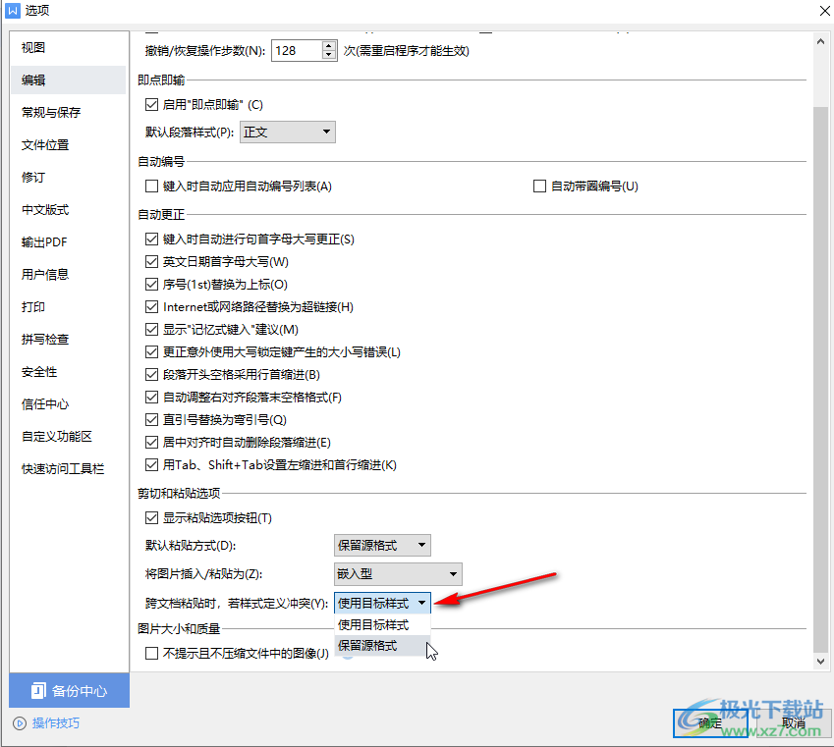
Task: Open the 视图 options category
Action: click(x=33, y=48)
